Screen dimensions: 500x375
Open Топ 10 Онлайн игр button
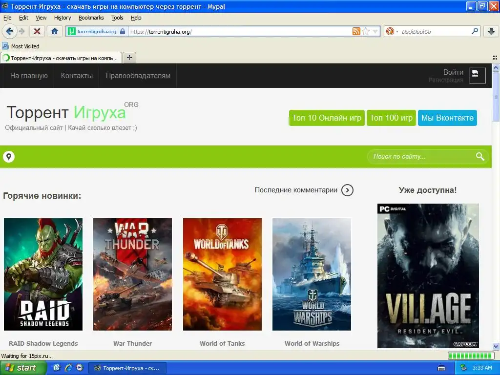(327, 118)
